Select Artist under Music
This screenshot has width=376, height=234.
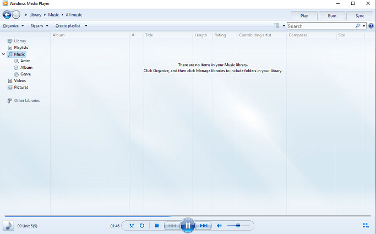(x=22, y=61)
